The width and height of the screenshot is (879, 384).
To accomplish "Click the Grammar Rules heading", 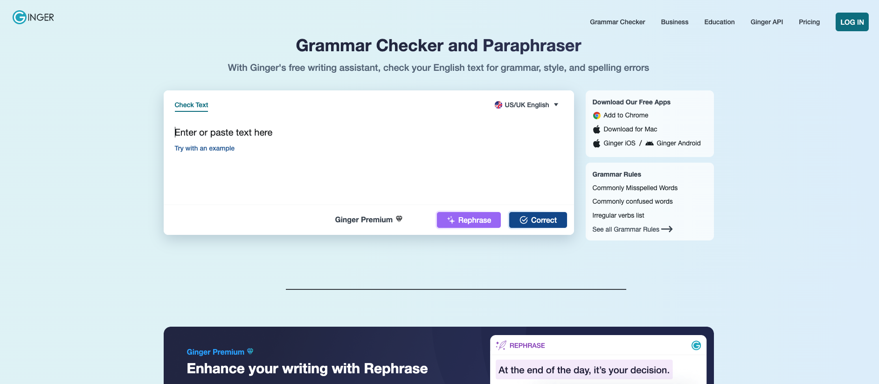I will 616,174.
